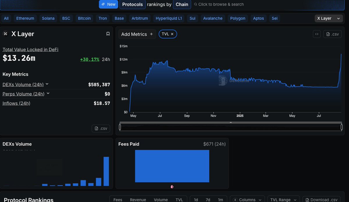Click the +30.17% change value
This screenshot has height=202, width=349.
click(x=90, y=59)
